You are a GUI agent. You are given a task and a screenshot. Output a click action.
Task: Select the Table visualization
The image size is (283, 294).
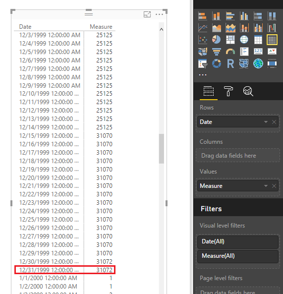coord(258,40)
